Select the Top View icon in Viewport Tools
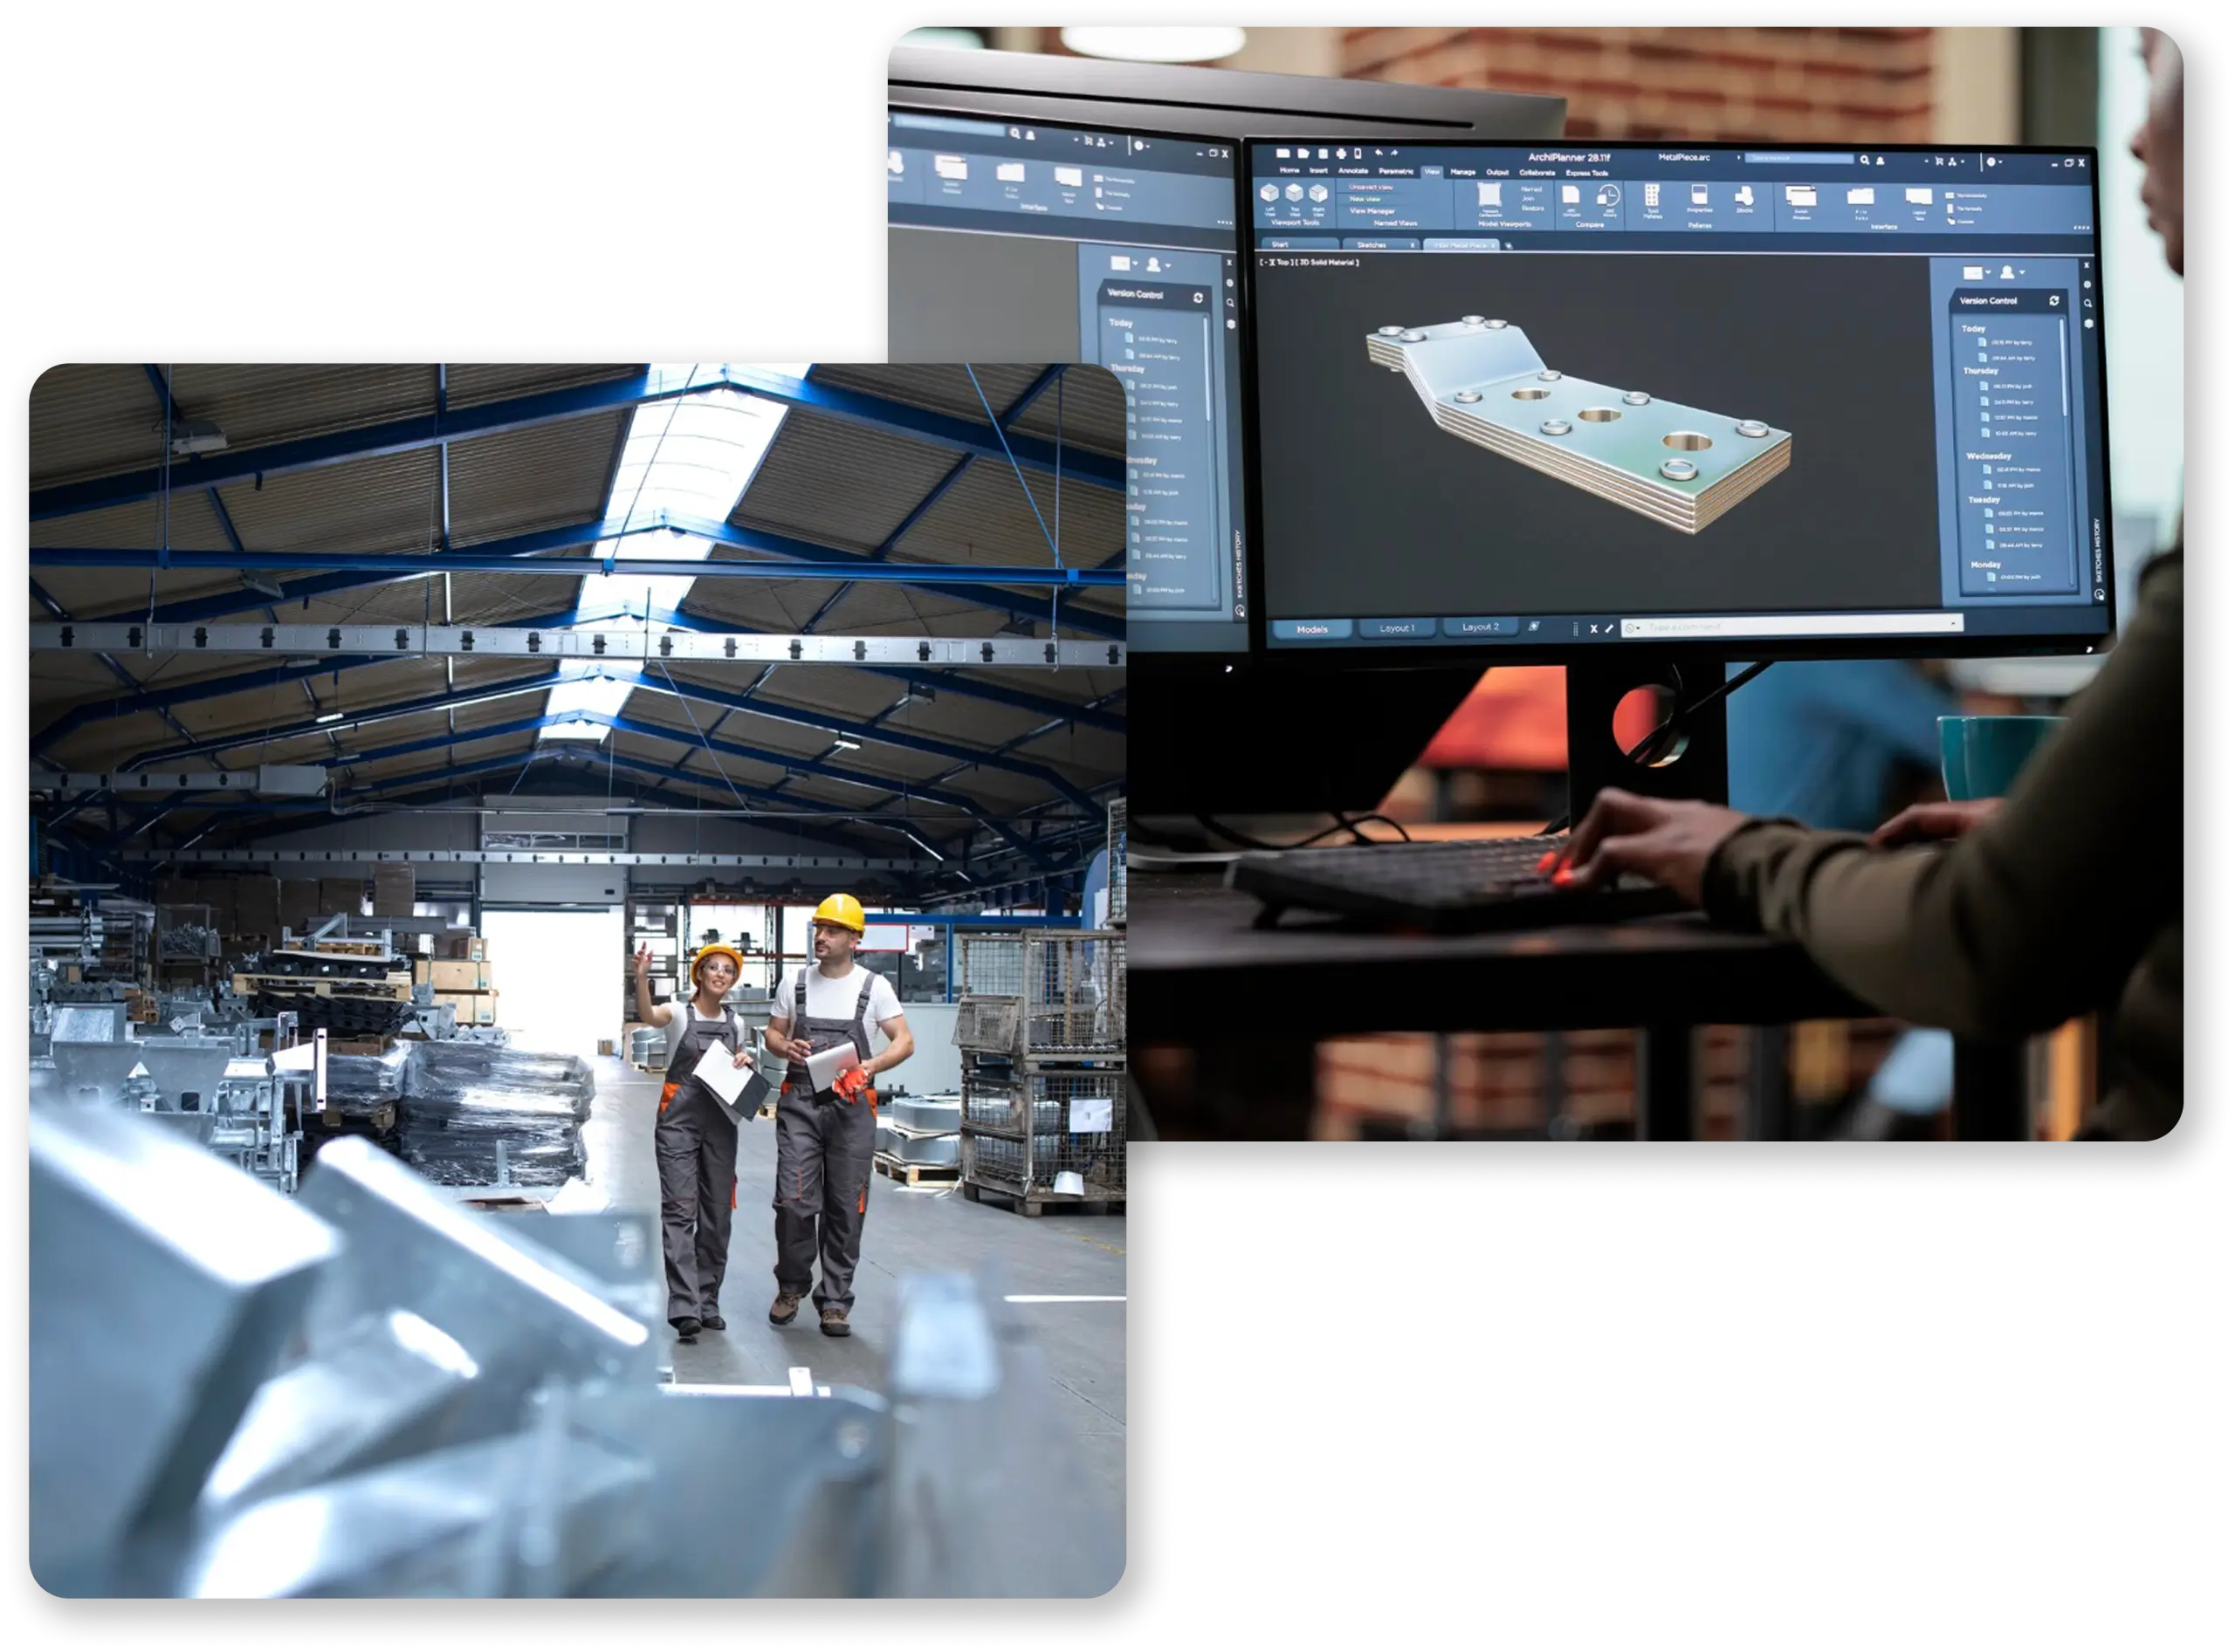 click(1294, 195)
